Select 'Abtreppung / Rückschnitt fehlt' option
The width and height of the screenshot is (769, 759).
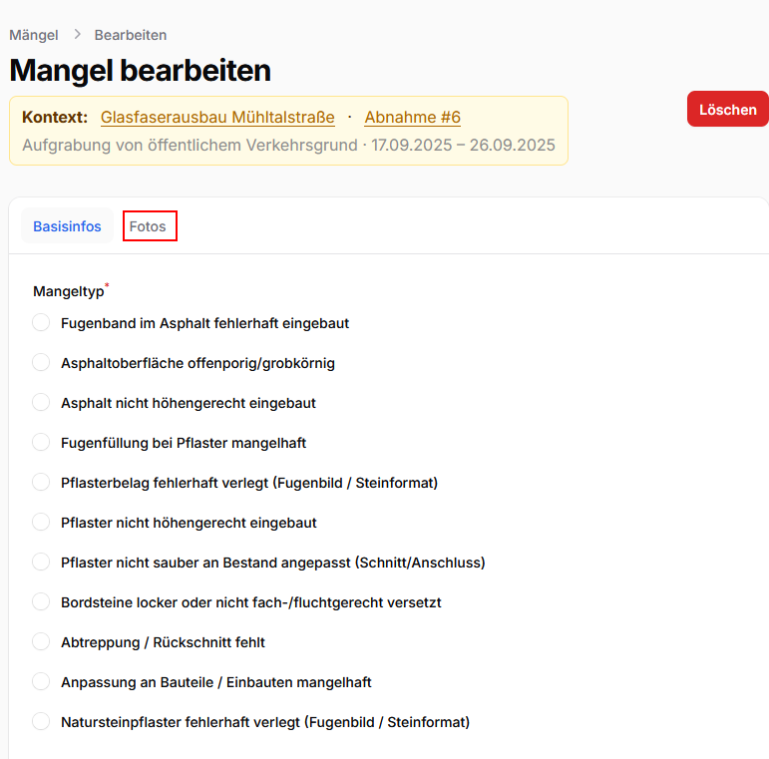tap(41, 642)
